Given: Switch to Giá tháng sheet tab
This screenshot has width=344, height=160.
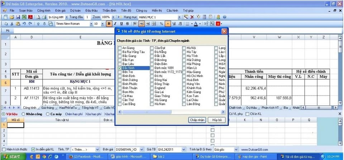Looking at the screenshot, I should [47, 108].
